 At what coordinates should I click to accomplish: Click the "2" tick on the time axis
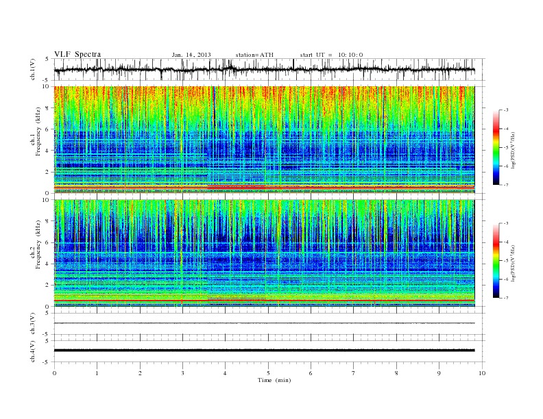click(140, 373)
